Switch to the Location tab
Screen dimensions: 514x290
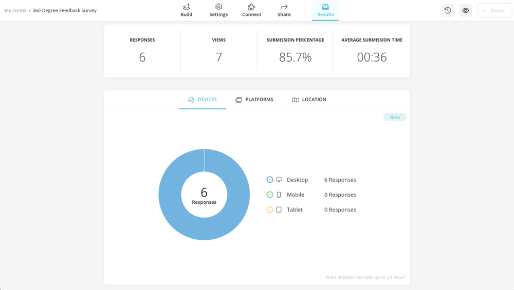click(309, 100)
